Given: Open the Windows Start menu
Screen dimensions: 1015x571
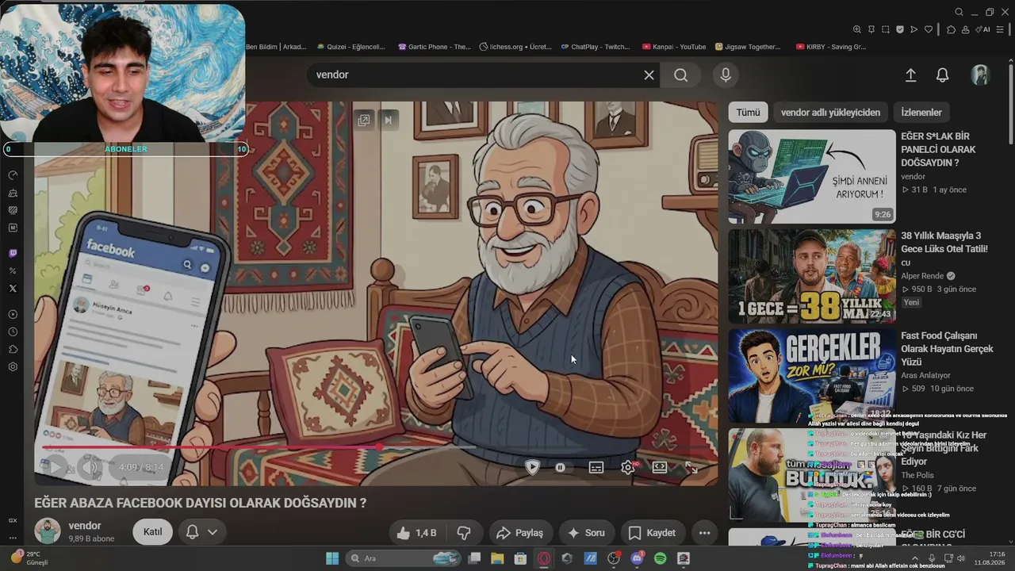Looking at the screenshot, I should (331, 558).
